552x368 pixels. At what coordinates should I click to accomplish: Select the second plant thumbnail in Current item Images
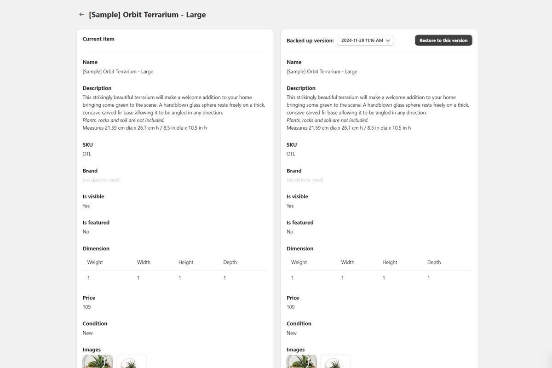(x=131, y=362)
